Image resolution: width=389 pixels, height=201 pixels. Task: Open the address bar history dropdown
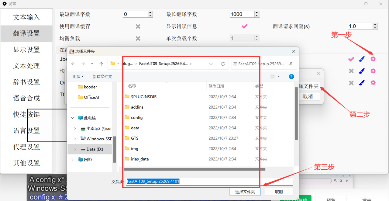[211, 64]
